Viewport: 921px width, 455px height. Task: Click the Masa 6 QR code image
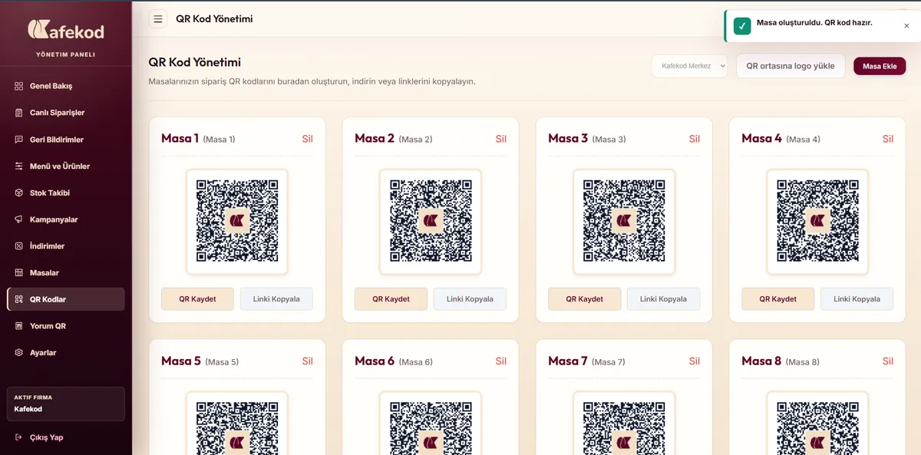(431, 424)
